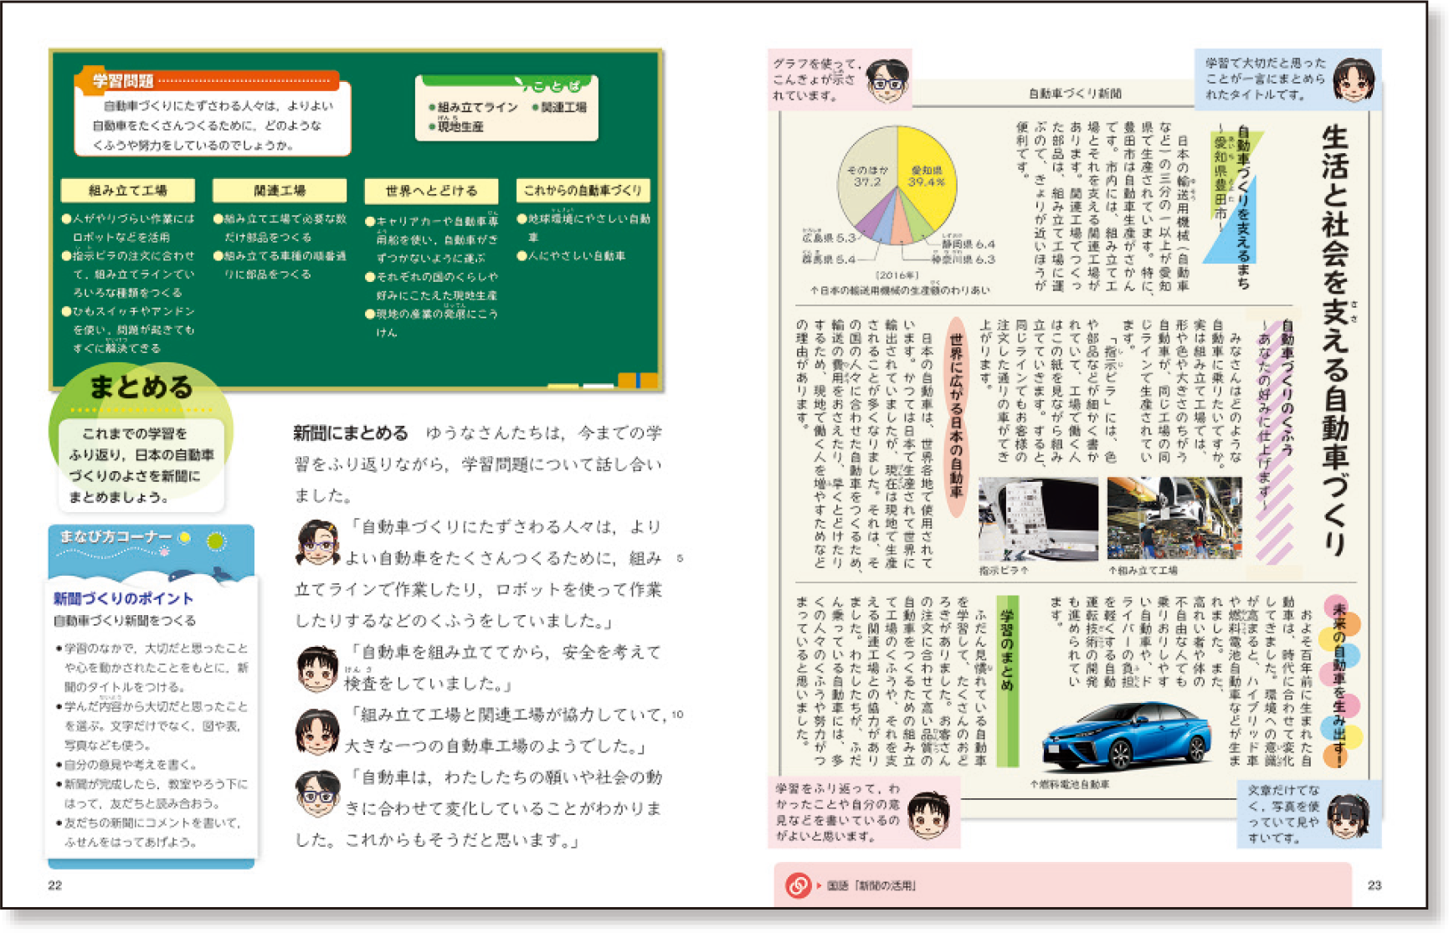This screenshot has height=933, width=1449.
Task: Click the girl face beside 学習で大切だと思った
Action: (1353, 80)
